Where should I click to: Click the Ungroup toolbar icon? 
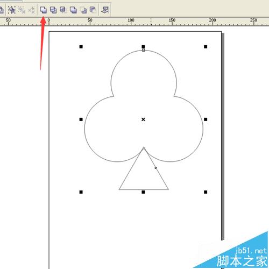point(22,10)
